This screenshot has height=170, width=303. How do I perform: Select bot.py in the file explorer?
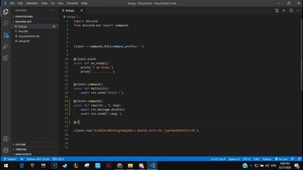(x=35, y=26)
